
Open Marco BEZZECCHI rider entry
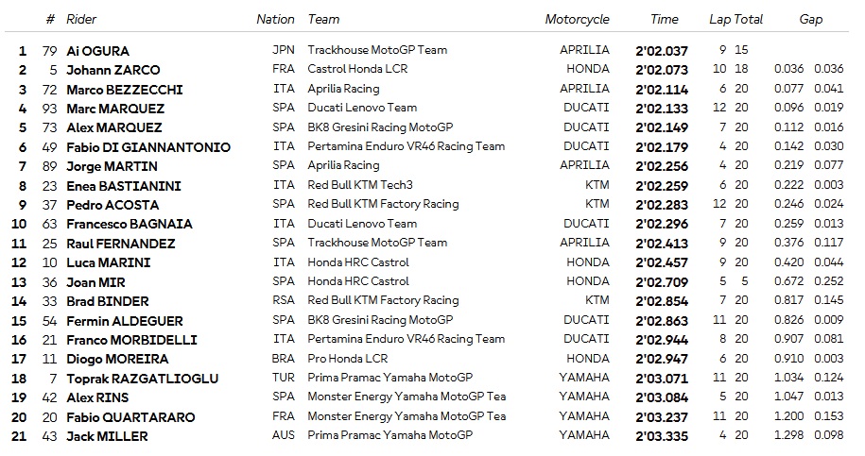124,90
